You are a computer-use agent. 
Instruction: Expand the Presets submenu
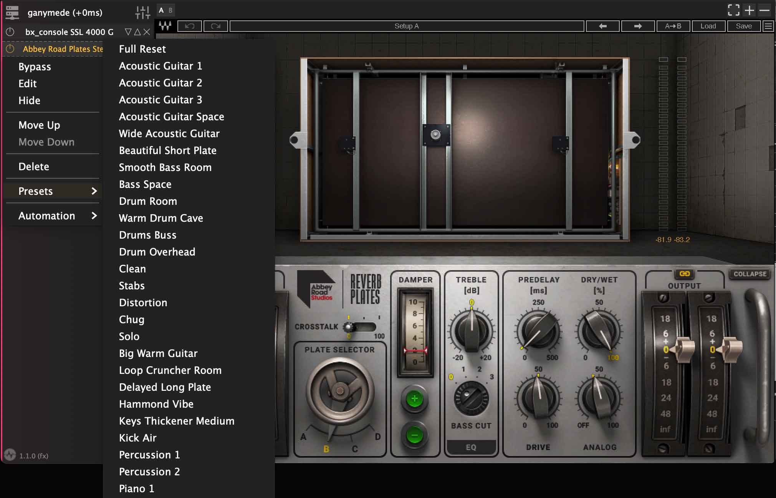click(55, 191)
